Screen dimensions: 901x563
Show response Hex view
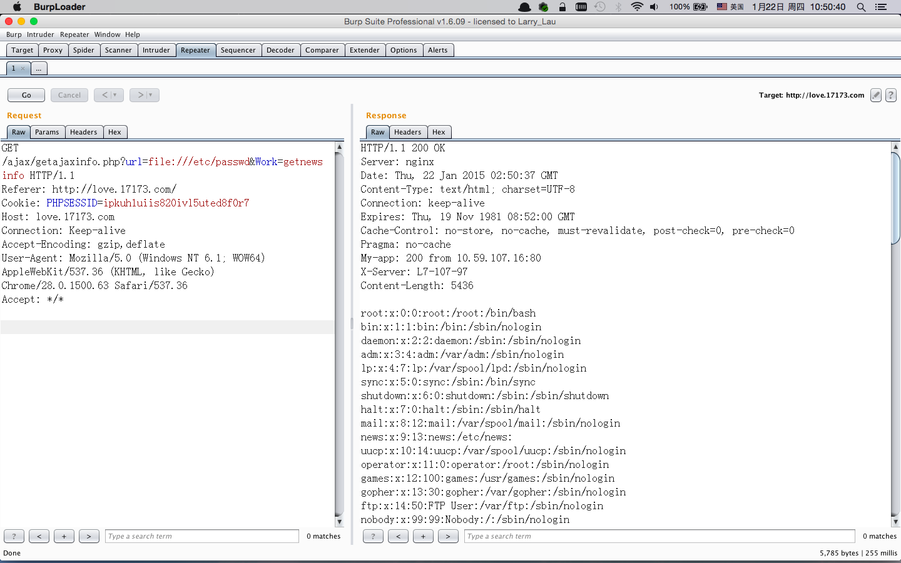click(439, 132)
